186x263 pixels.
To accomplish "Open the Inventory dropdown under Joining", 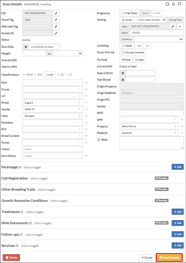I will tap(159, 40).
